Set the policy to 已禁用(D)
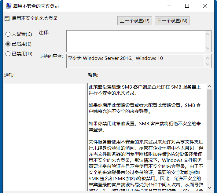This screenshot has height=193, width=217. tap(8, 54)
